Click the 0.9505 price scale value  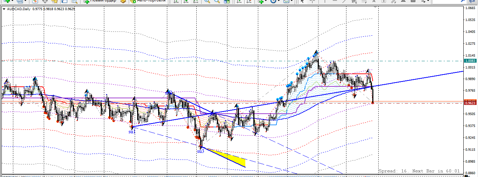pos(471,114)
